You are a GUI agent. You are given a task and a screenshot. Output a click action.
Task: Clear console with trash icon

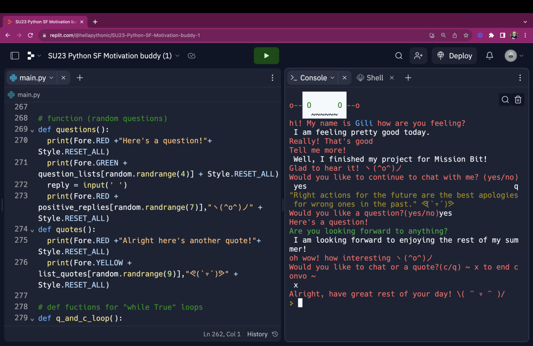coord(518,100)
